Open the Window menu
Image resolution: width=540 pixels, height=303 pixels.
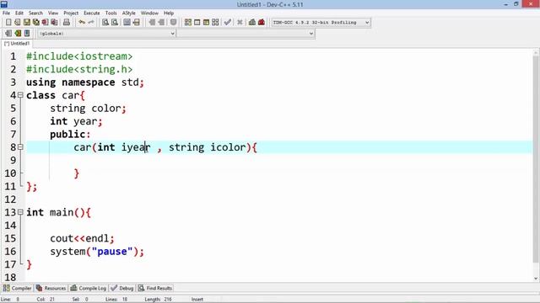(149, 13)
